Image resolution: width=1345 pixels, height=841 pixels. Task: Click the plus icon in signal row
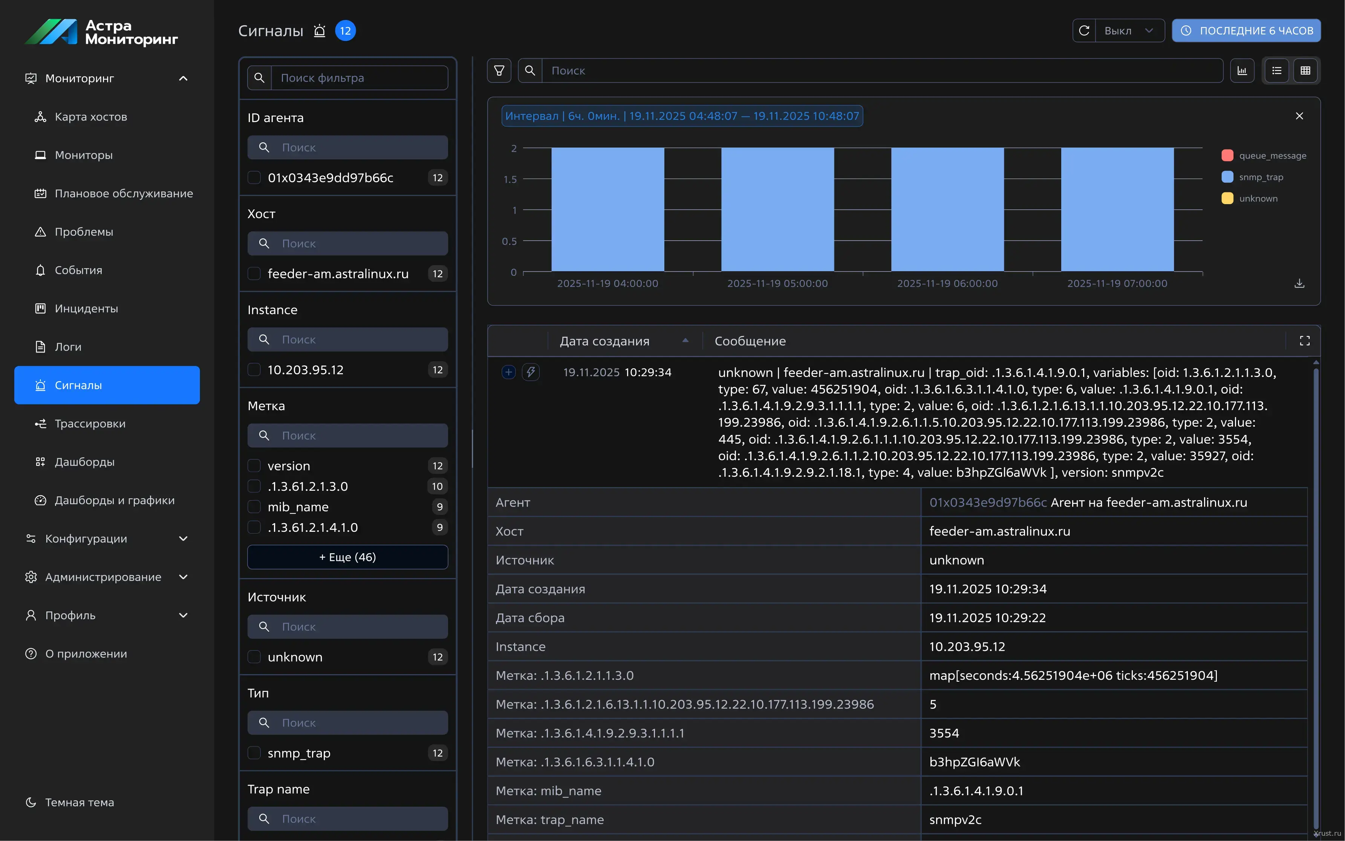coord(509,372)
